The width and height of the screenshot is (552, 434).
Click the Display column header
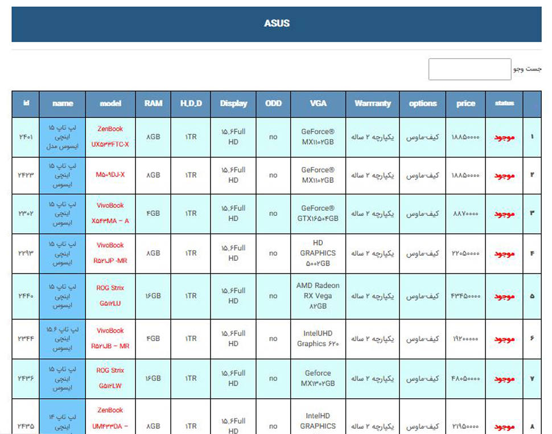pyautogui.click(x=233, y=104)
